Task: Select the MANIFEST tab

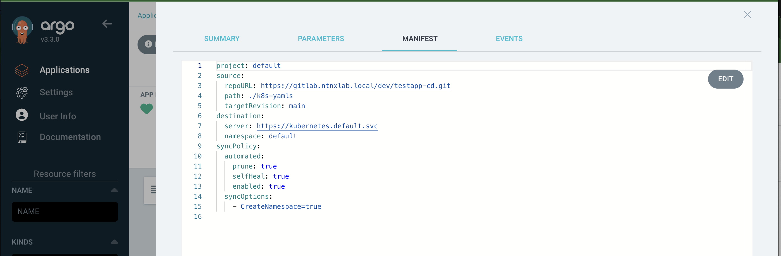Action: (x=420, y=39)
